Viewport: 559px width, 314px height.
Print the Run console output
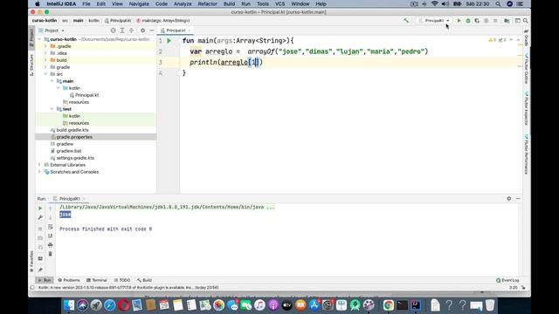[x=51, y=245]
